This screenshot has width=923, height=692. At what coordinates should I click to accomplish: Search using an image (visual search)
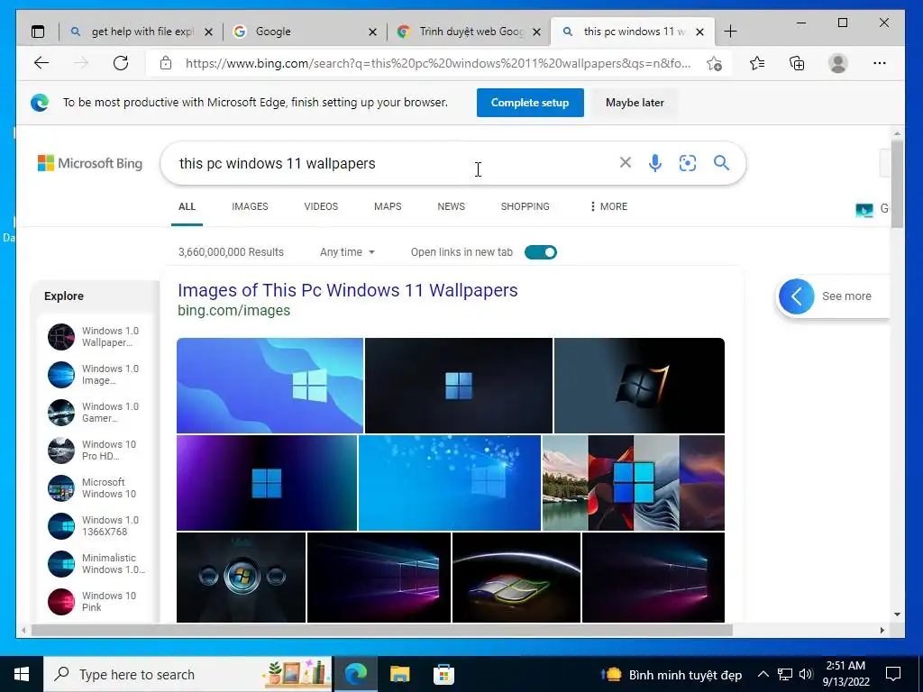(x=688, y=162)
